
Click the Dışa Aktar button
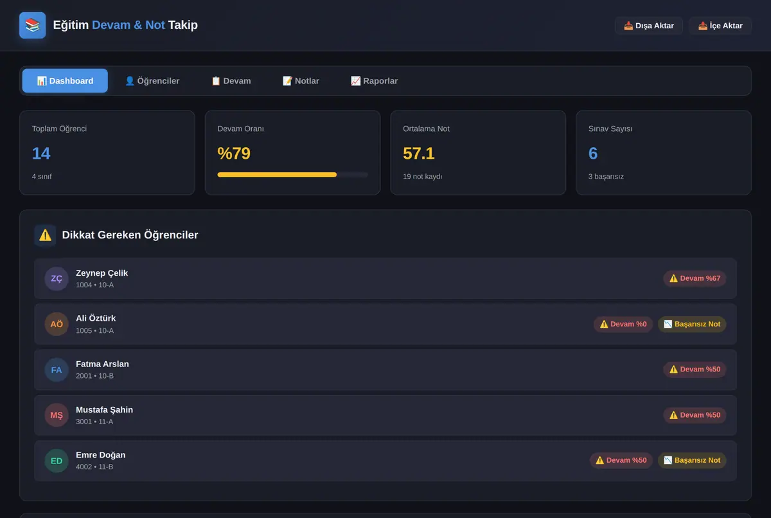tap(649, 26)
